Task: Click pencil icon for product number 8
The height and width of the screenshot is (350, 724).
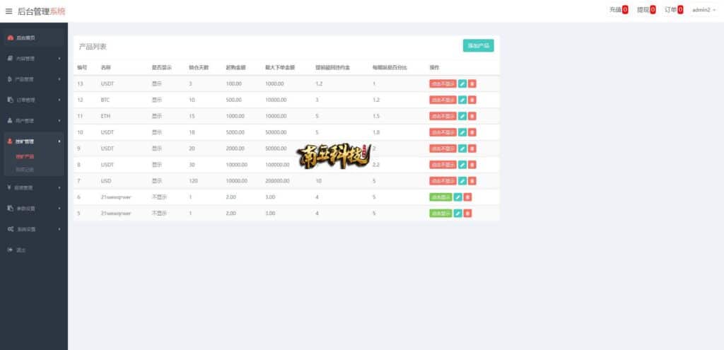Action: click(x=462, y=164)
